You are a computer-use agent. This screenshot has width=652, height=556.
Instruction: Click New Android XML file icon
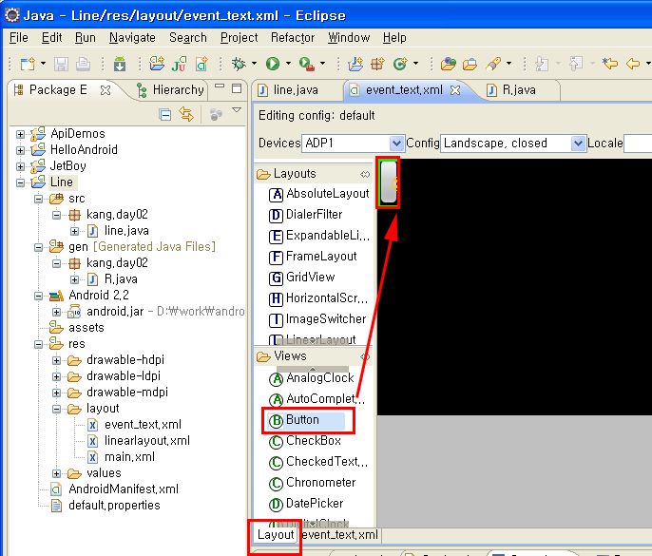(x=201, y=64)
